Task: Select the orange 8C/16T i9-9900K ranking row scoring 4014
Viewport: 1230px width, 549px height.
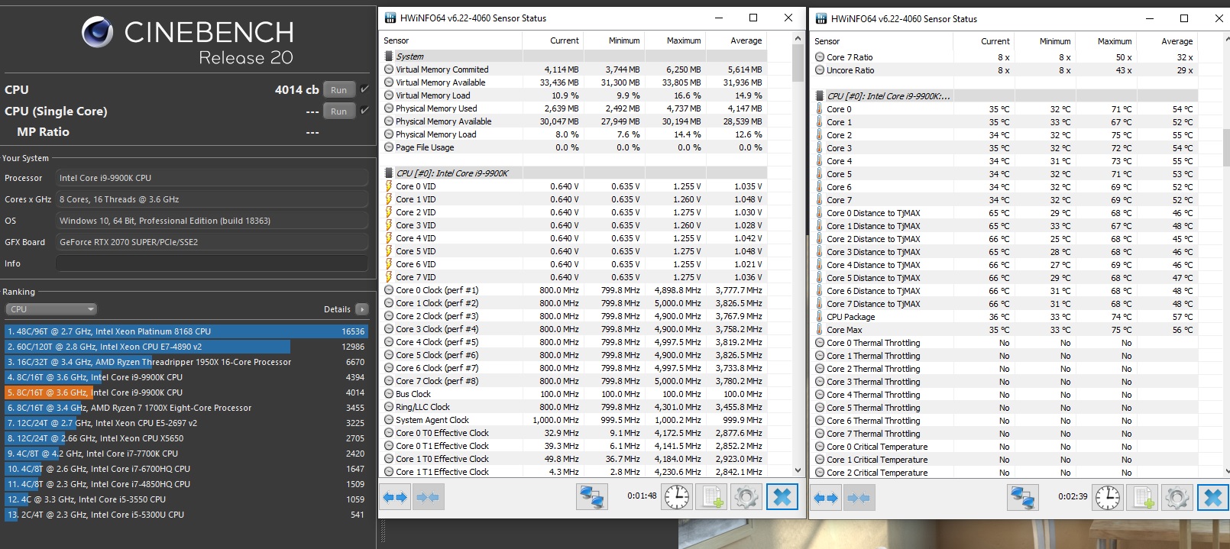Action: pyautogui.click(x=186, y=392)
